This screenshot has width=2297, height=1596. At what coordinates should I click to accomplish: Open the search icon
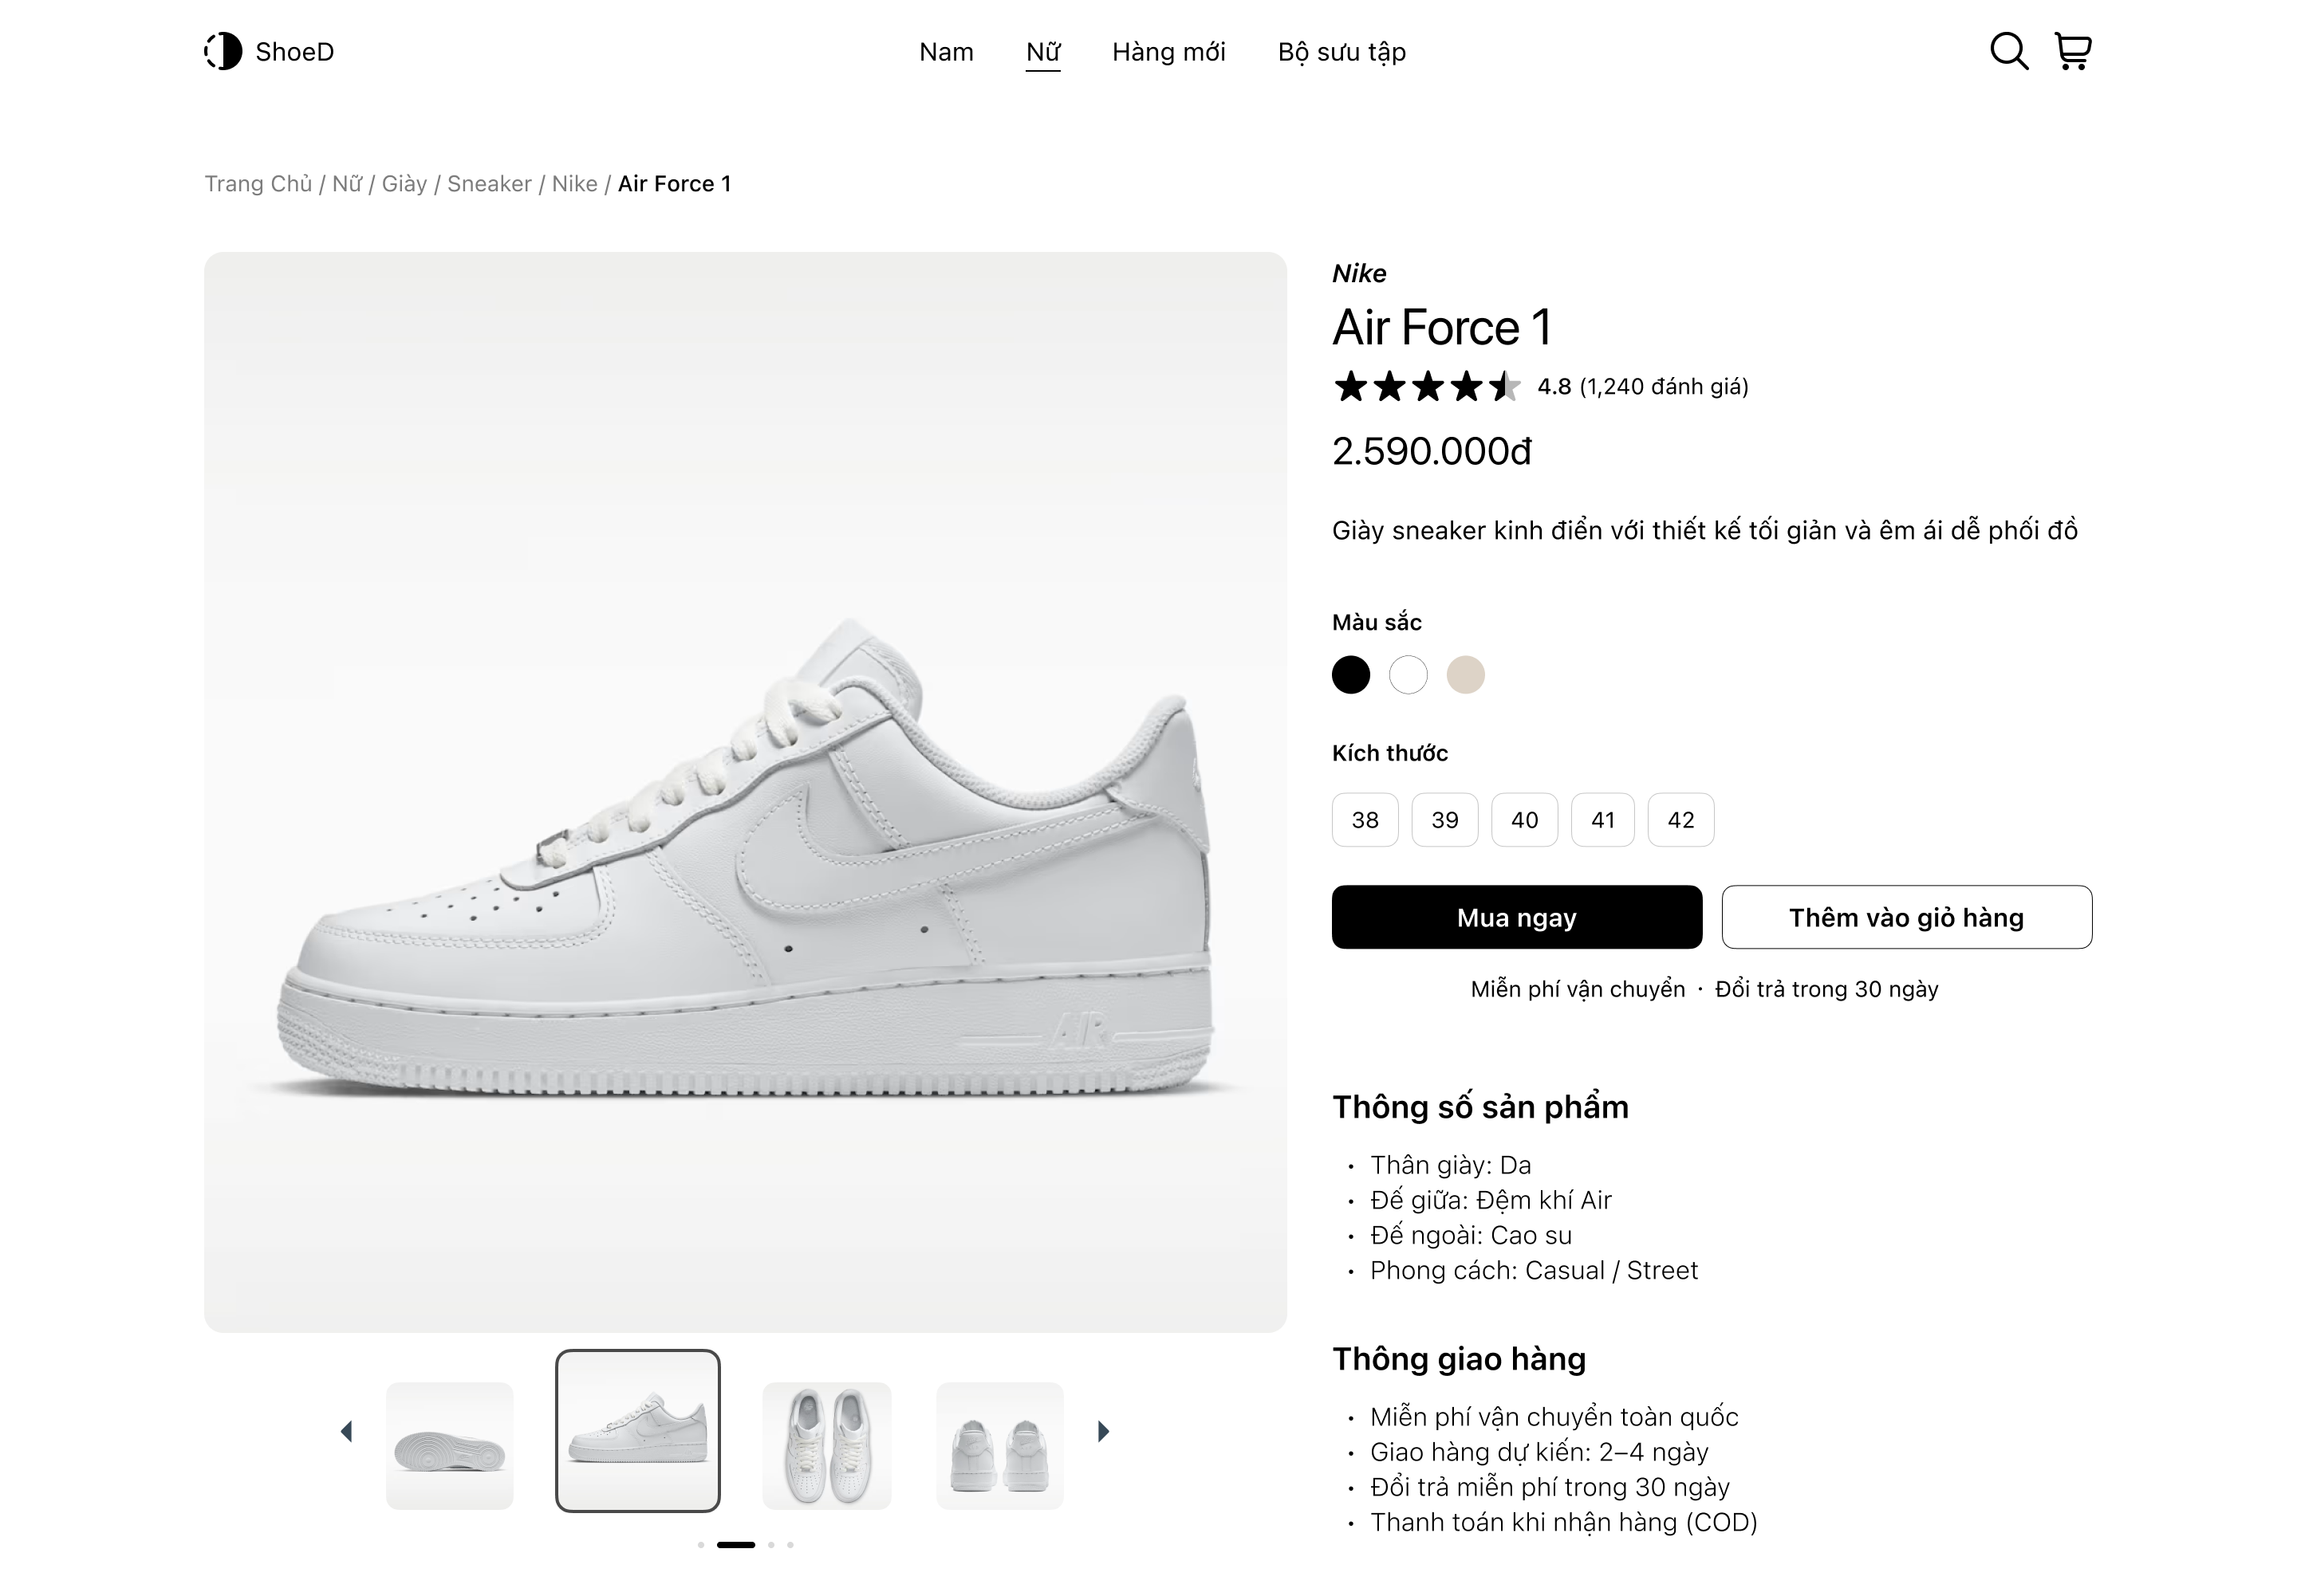coord(2009,51)
